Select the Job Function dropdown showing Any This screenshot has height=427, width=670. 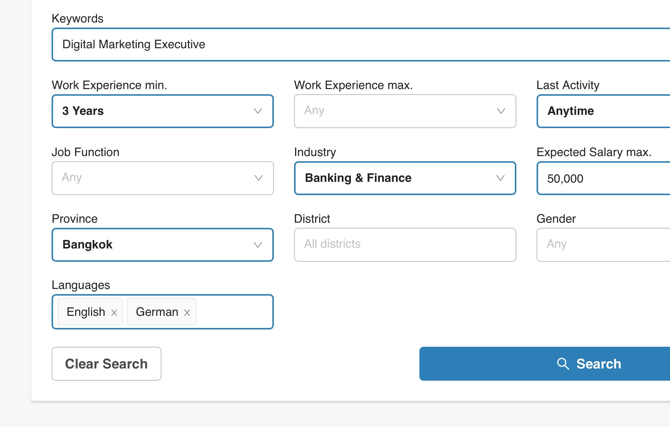coord(162,178)
